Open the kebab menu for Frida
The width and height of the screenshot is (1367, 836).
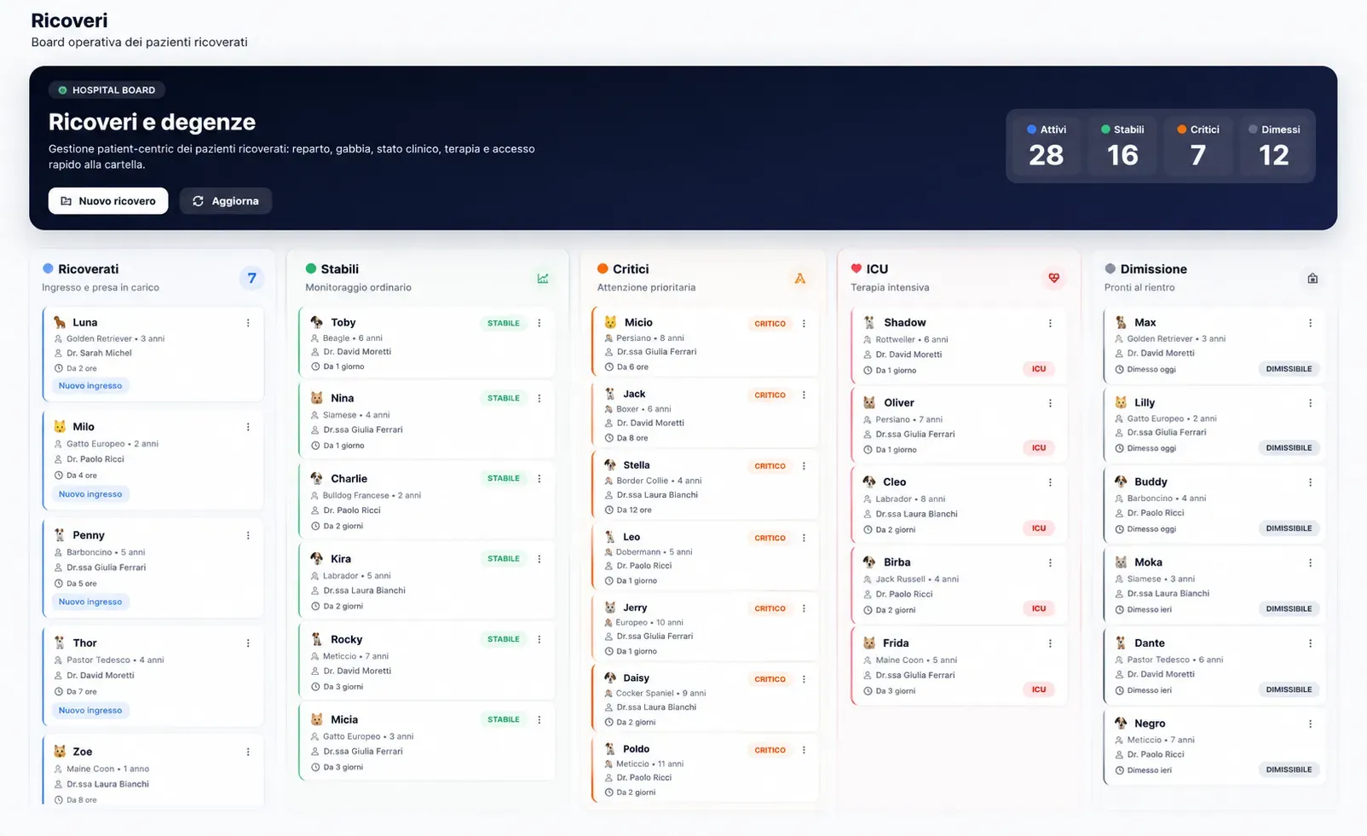[x=1050, y=643]
